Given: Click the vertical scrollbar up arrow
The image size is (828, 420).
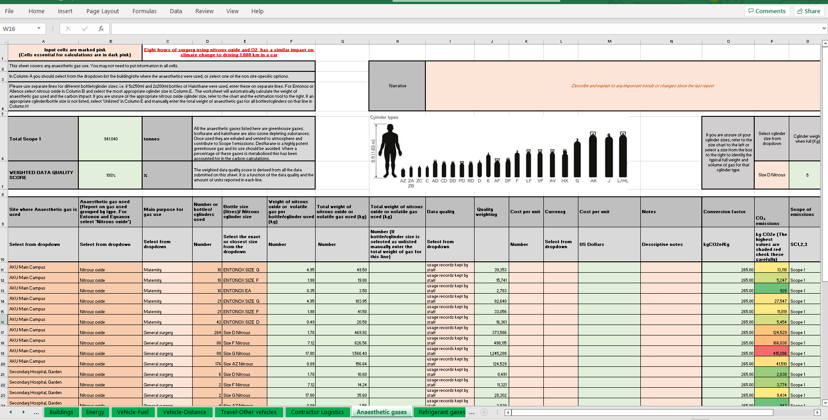Looking at the screenshot, I should (x=825, y=43).
